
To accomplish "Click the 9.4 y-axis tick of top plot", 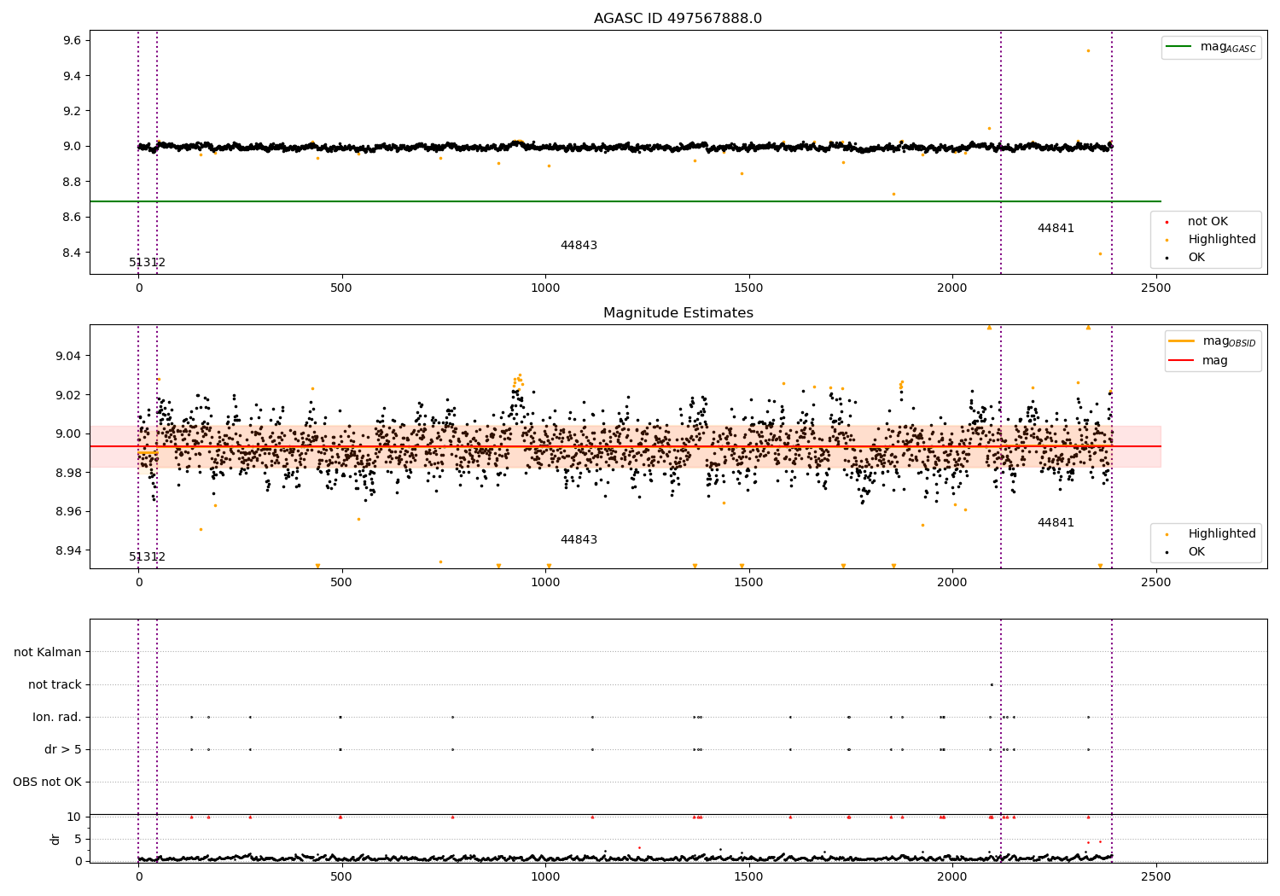I will 72,76.
